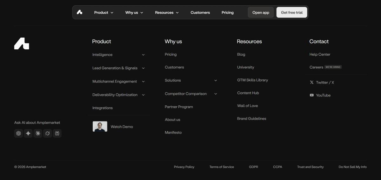
Task: Open Pricing link under Why us
Action: 170,54
